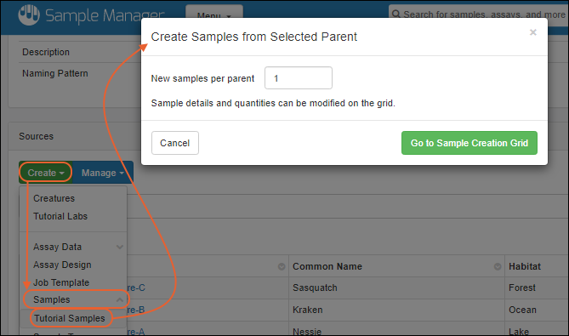This screenshot has width=569, height=336.
Task: Open the Create dropdown button
Action: pos(46,173)
